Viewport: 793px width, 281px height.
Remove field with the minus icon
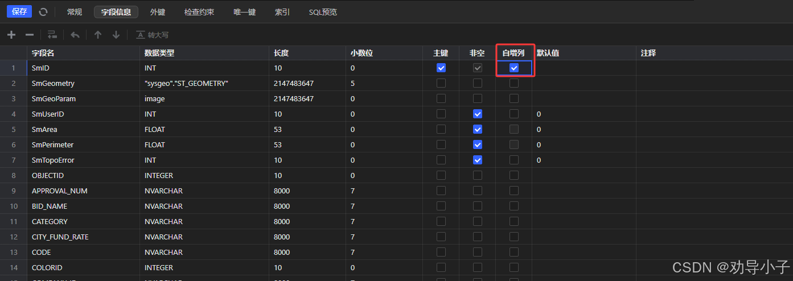30,35
